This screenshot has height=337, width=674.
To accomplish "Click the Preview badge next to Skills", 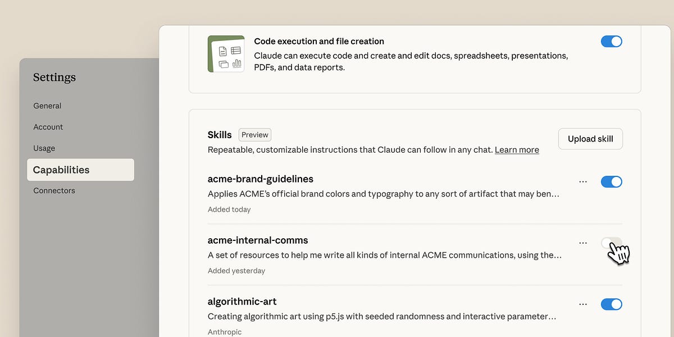I will (x=255, y=135).
